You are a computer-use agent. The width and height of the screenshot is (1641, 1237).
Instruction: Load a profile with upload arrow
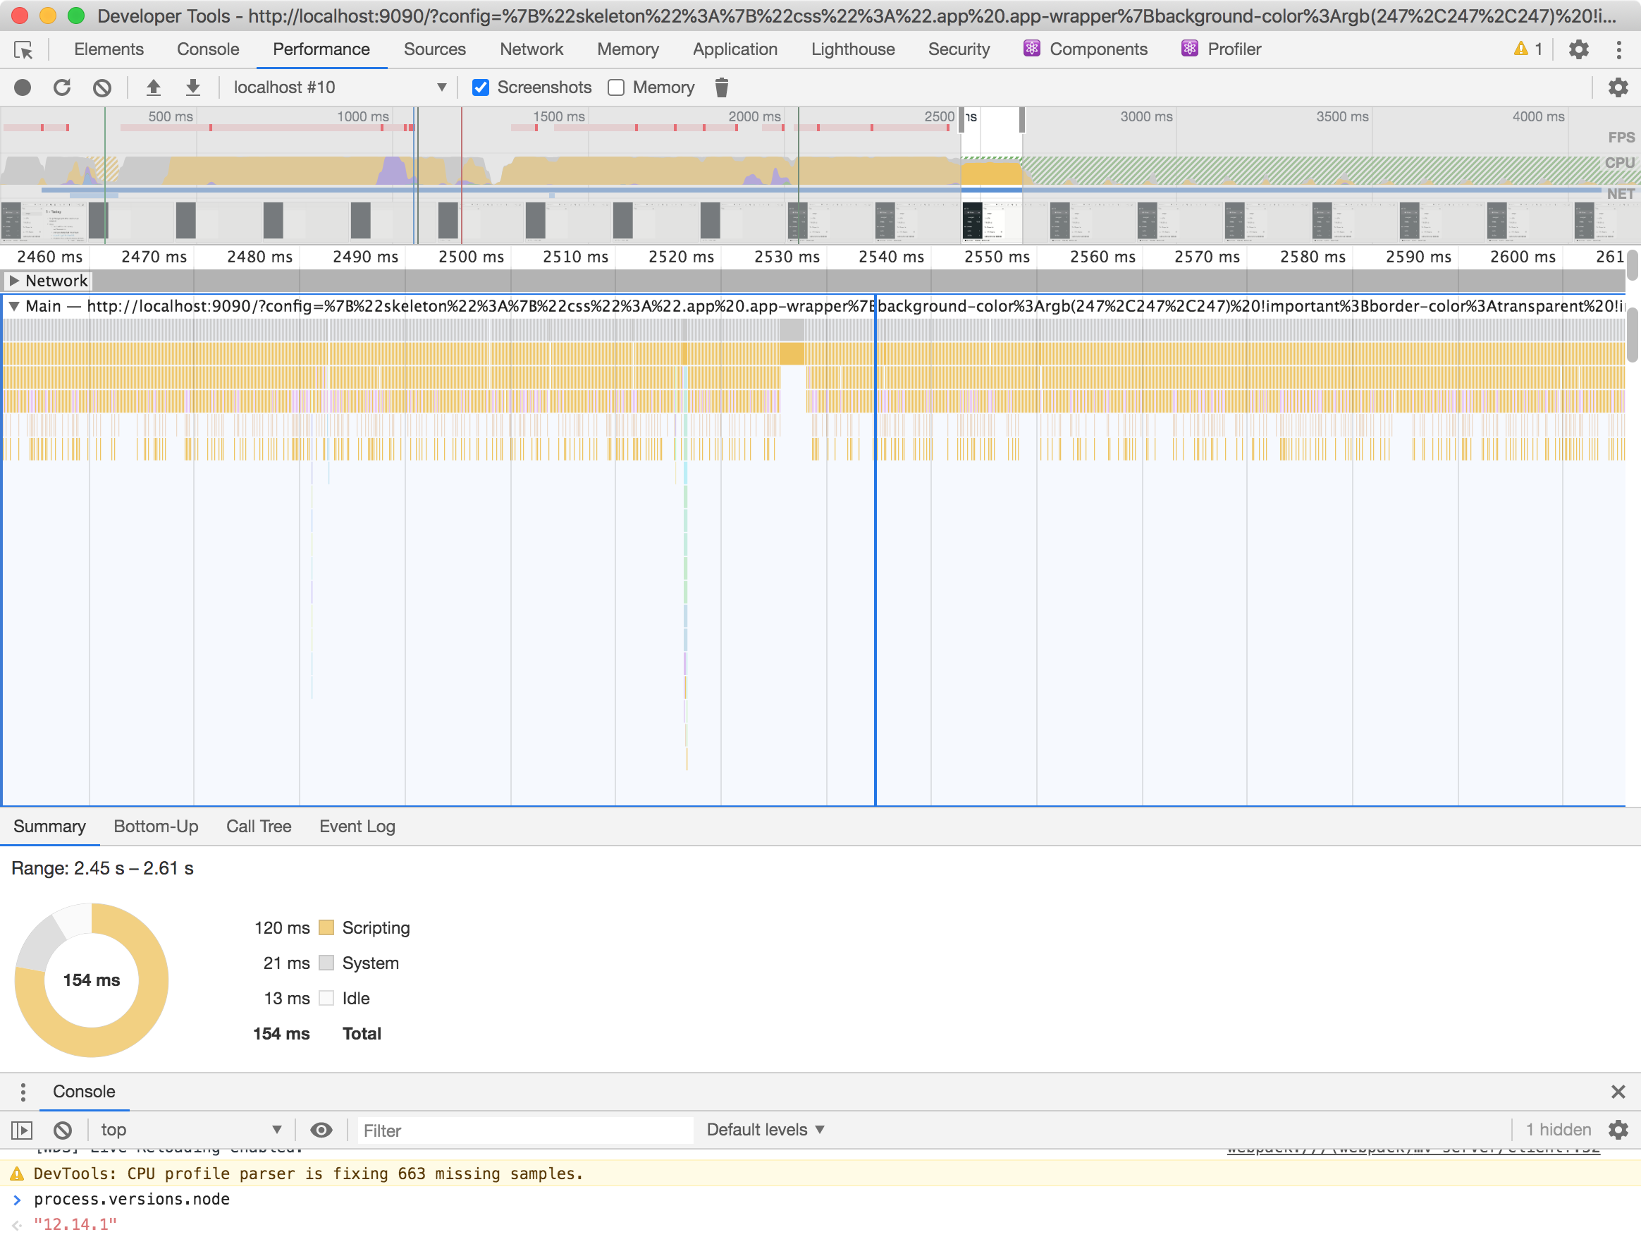click(x=154, y=87)
